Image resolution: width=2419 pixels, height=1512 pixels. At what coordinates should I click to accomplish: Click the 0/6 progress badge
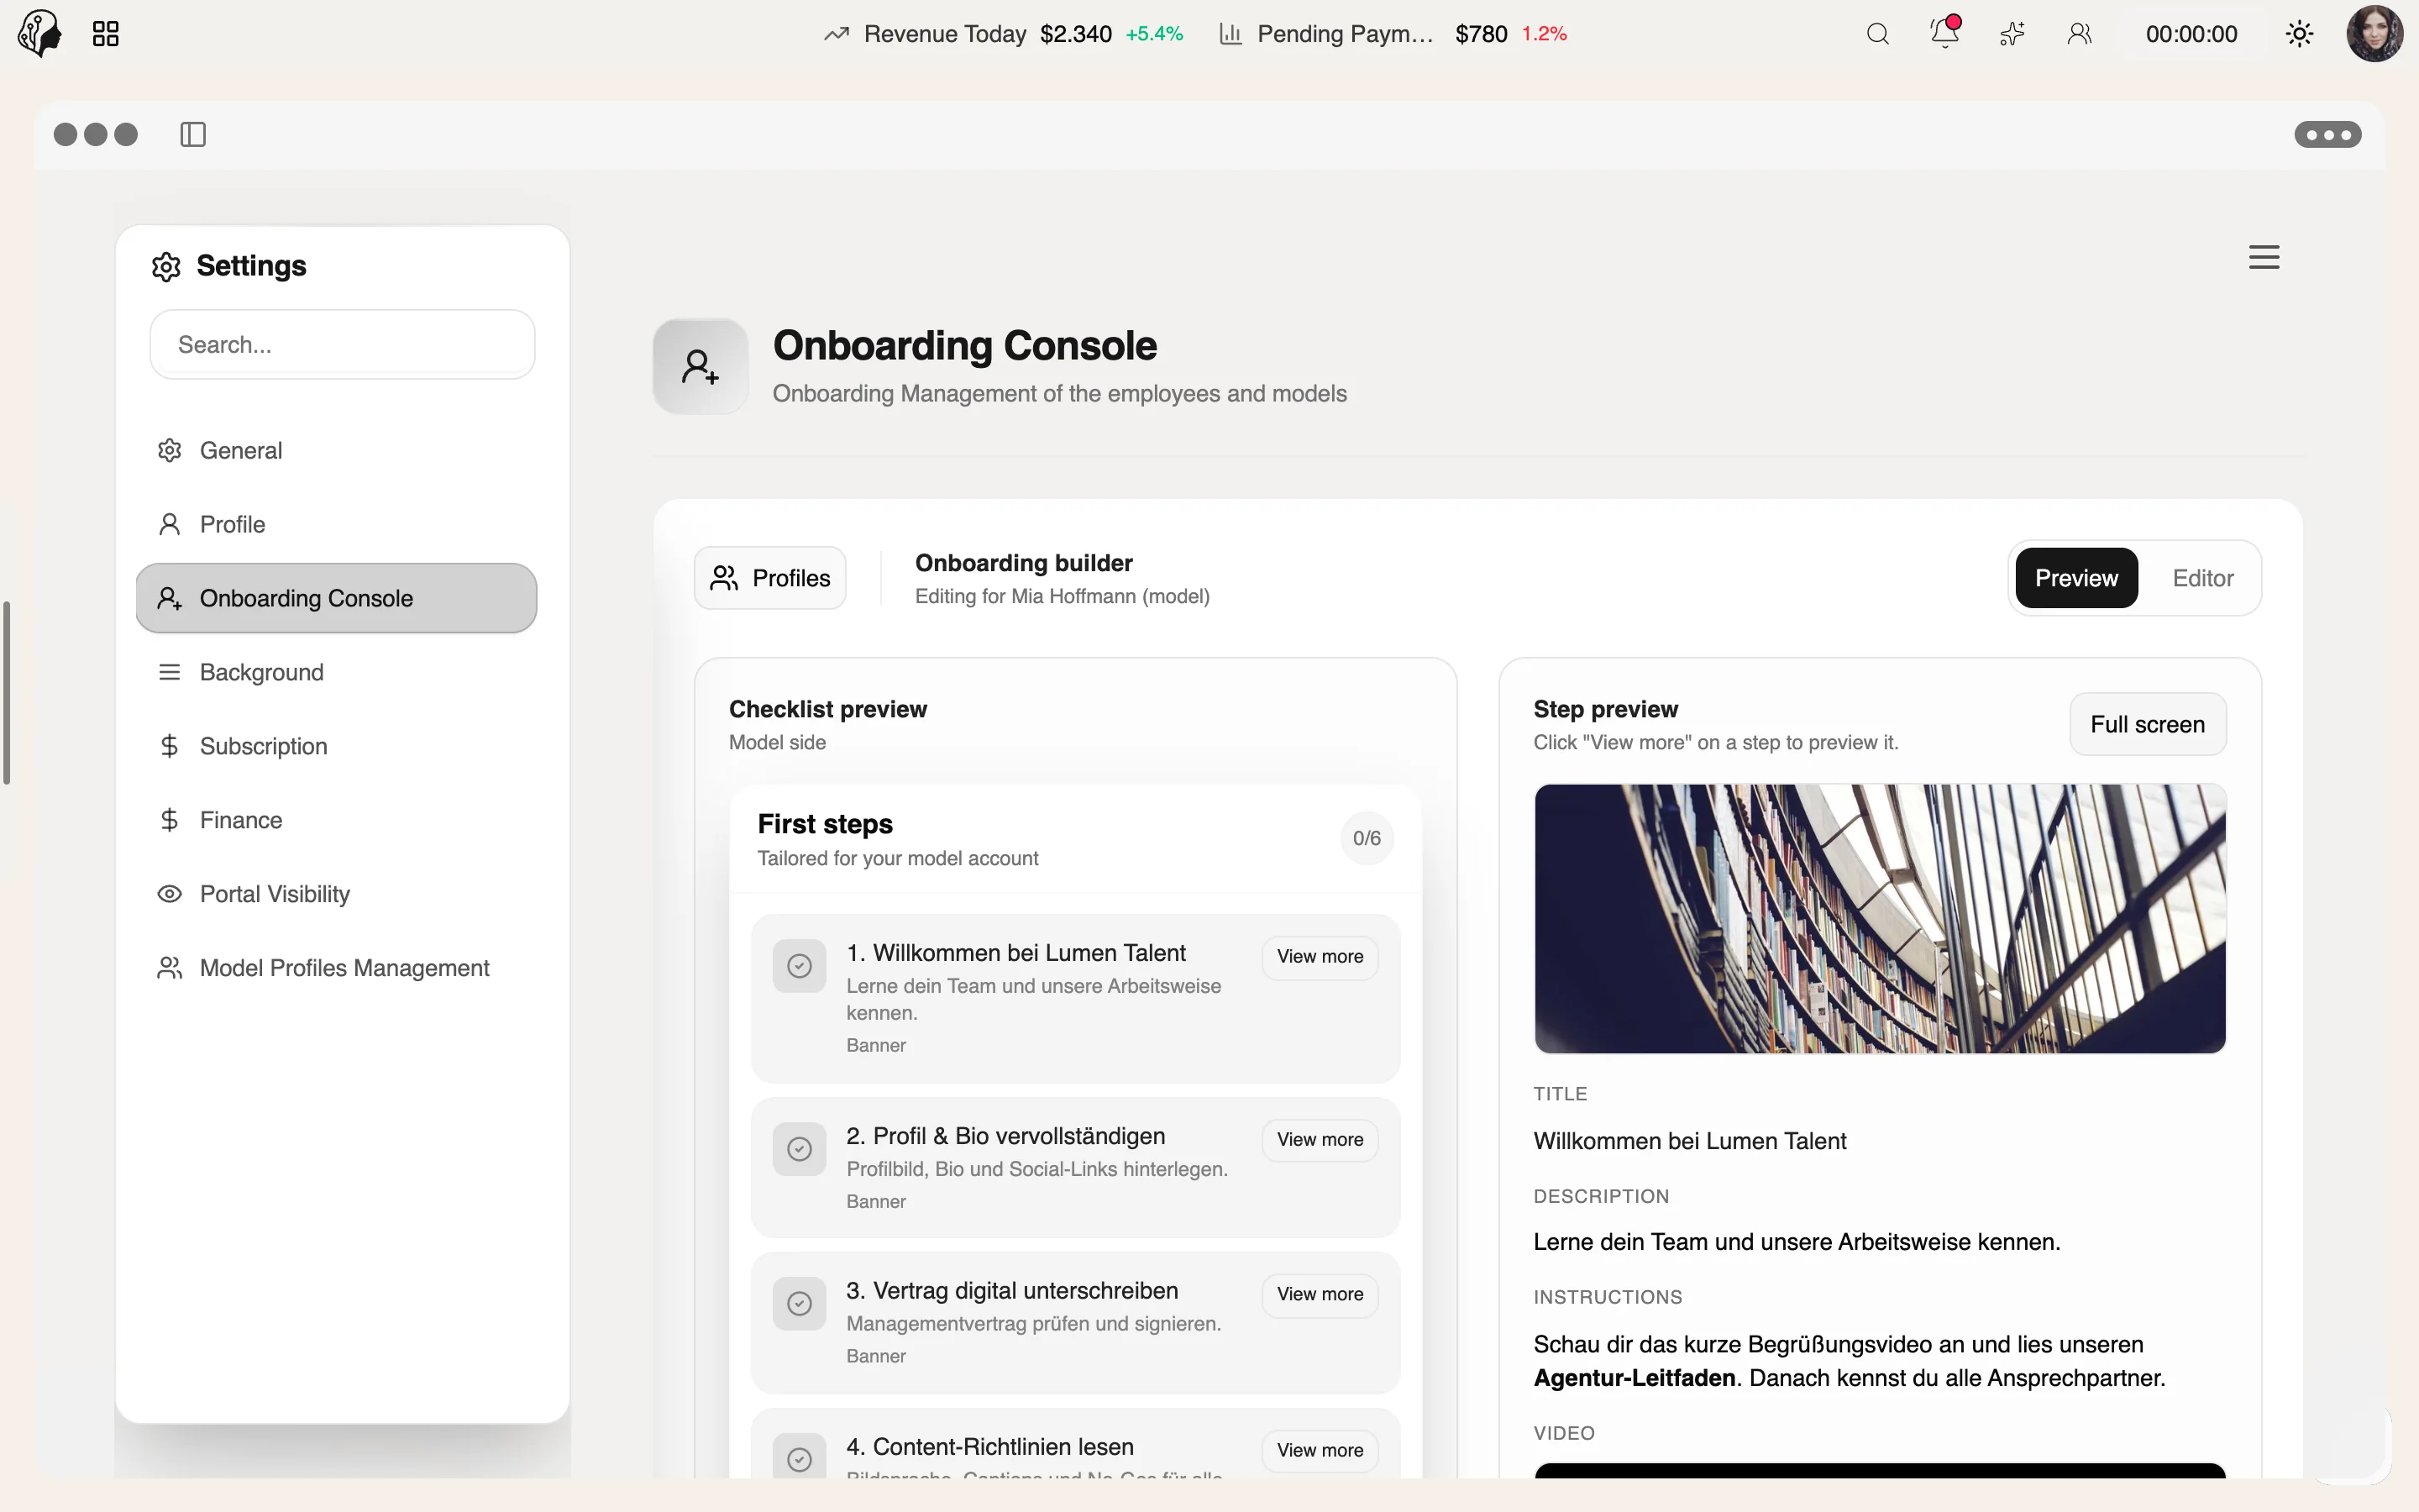click(1367, 838)
